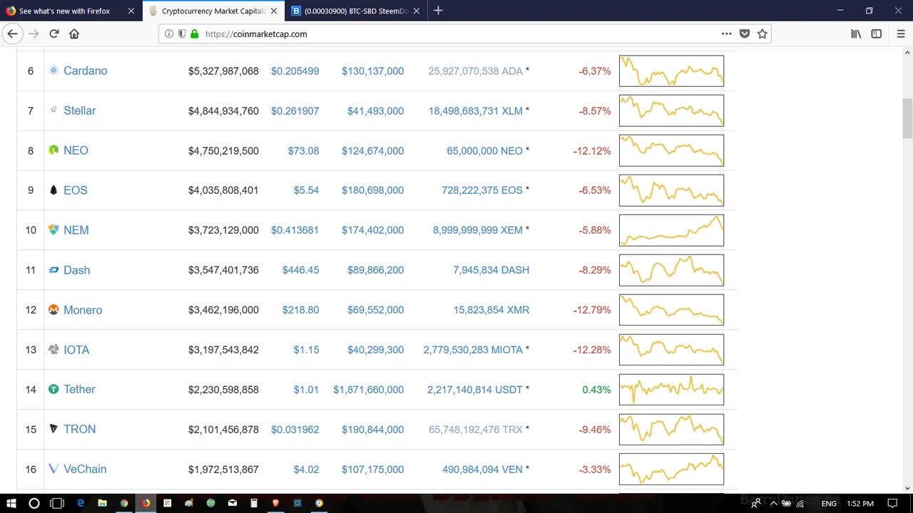
Task: Open the Tether coin page
Action: (79, 390)
